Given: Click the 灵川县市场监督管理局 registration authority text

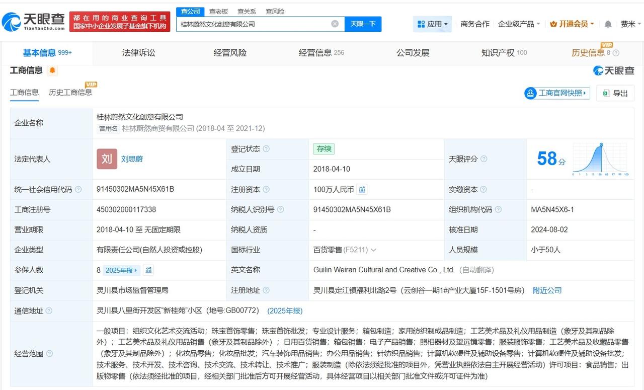Looking at the screenshot, I should click(132, 290).
